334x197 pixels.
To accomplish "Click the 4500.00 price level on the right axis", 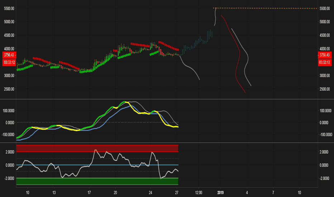I will 325,35.
